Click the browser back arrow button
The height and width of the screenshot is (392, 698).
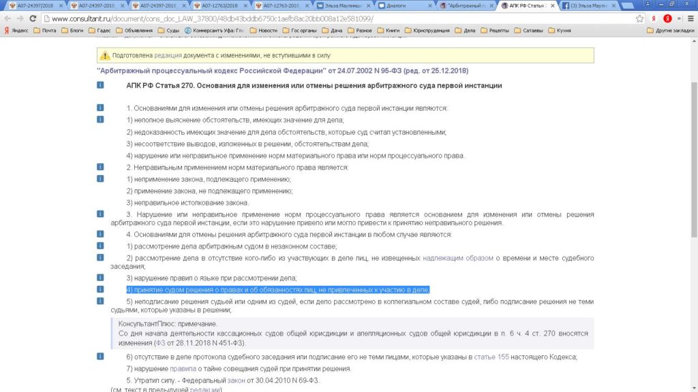(7, 18)
